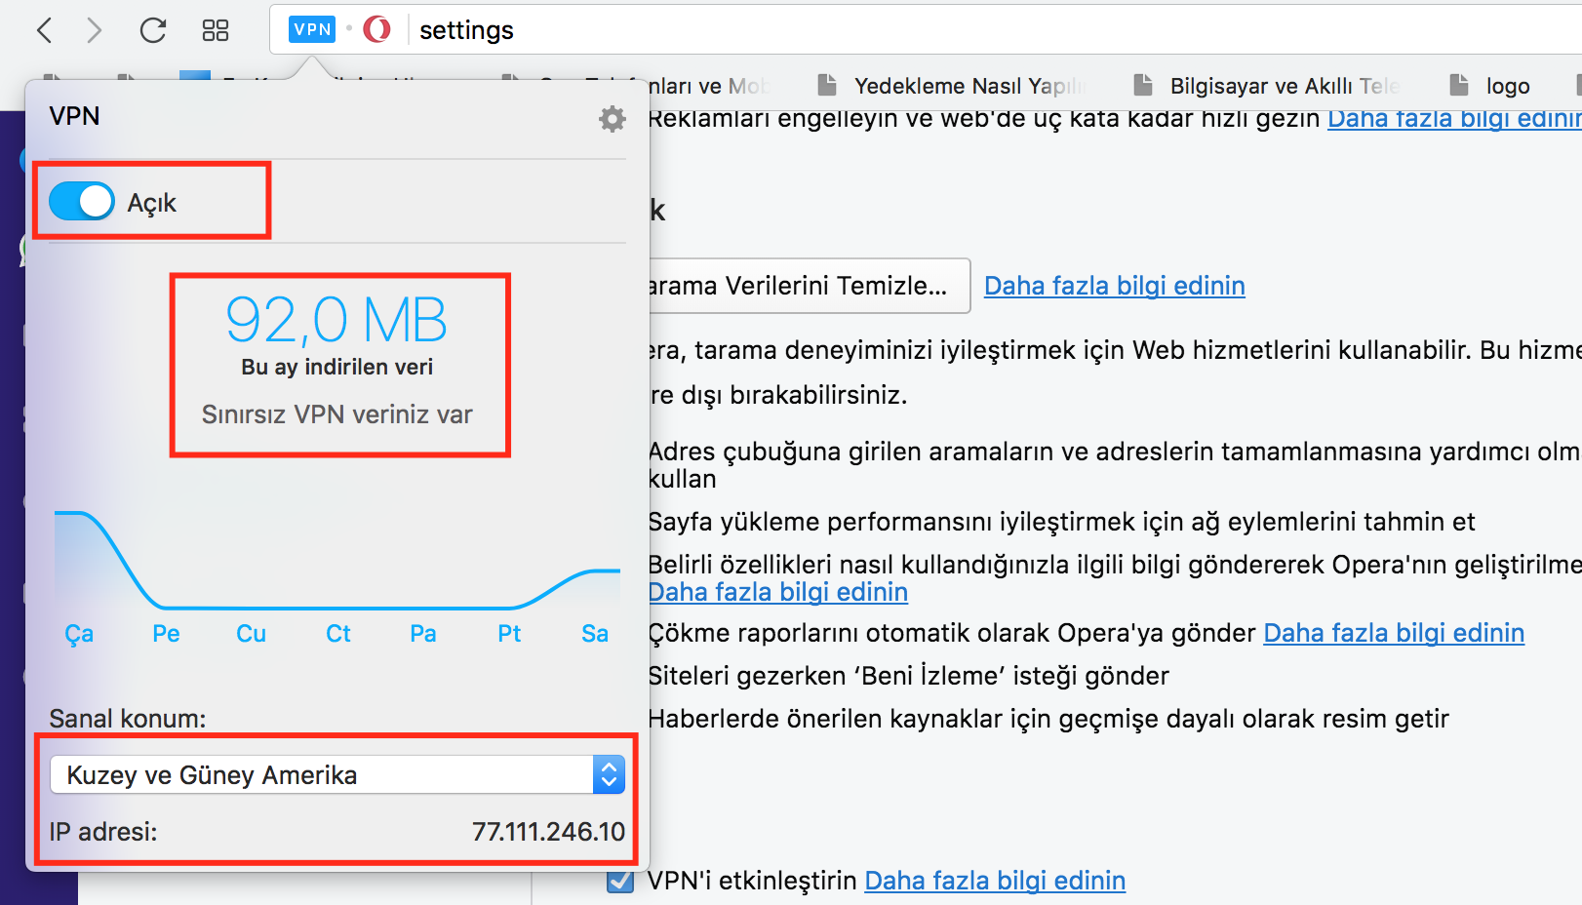Open the Bilgisayar ve Akıllı Tele bookmark
This screenshot has height=905, width=1582.
coord(1267,86)
